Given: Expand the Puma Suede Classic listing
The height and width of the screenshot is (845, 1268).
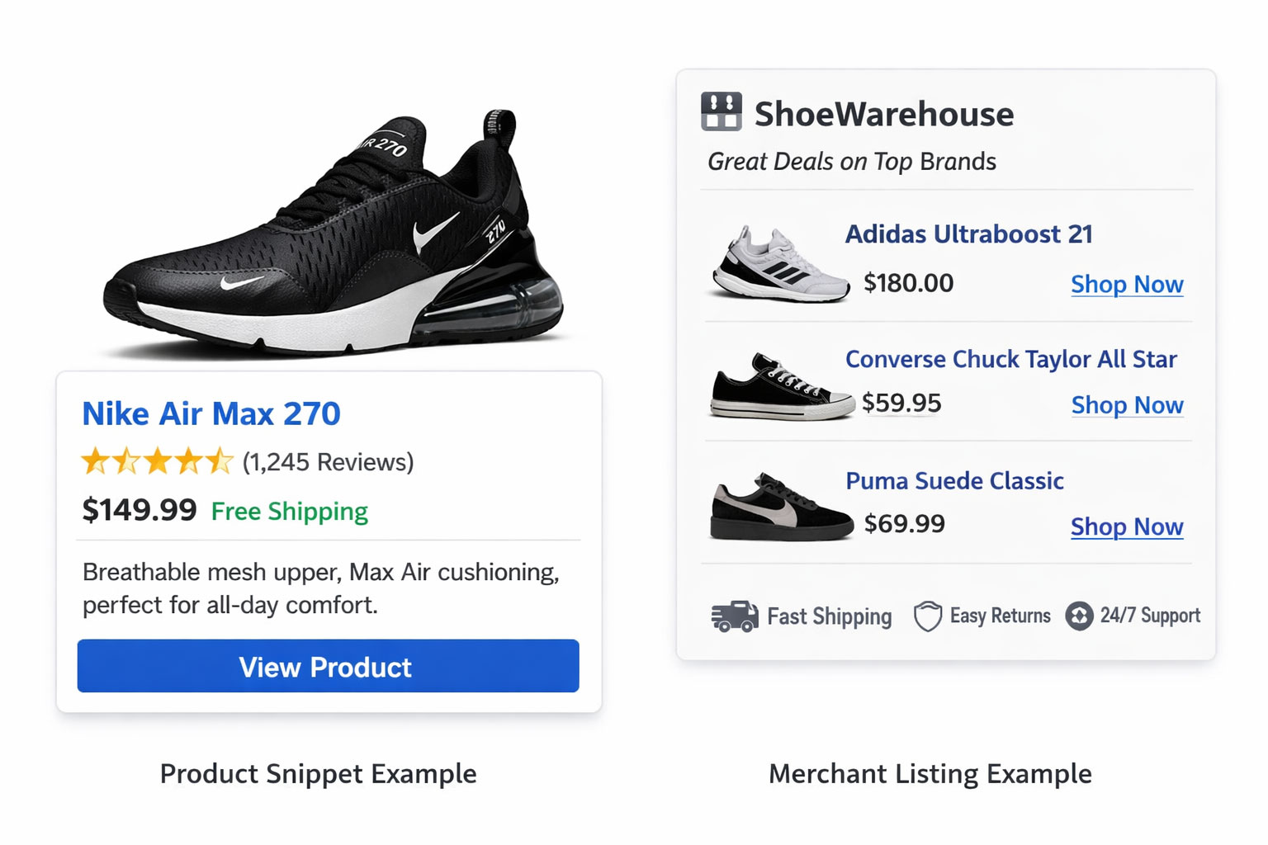Looking at the screenshot, I should click(x=953, y=481).
